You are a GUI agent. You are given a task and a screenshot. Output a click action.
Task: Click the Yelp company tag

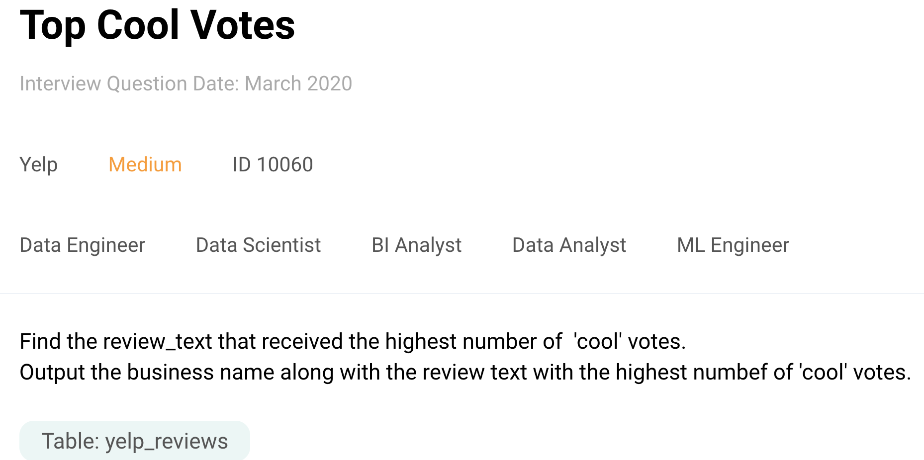click(39, 164)
